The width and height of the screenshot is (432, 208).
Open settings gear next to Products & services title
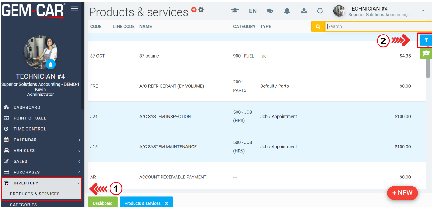(201, 10)
